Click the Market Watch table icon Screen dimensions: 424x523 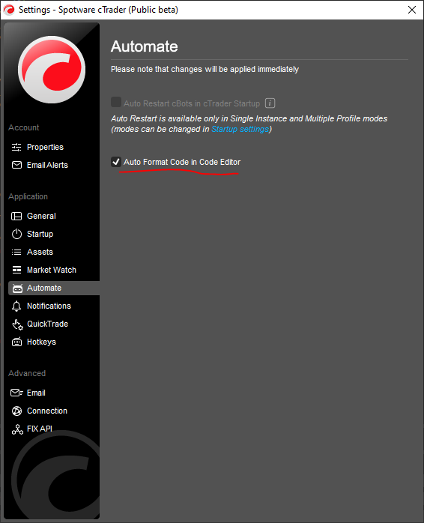pyautogui.click(x=16, y=270)
